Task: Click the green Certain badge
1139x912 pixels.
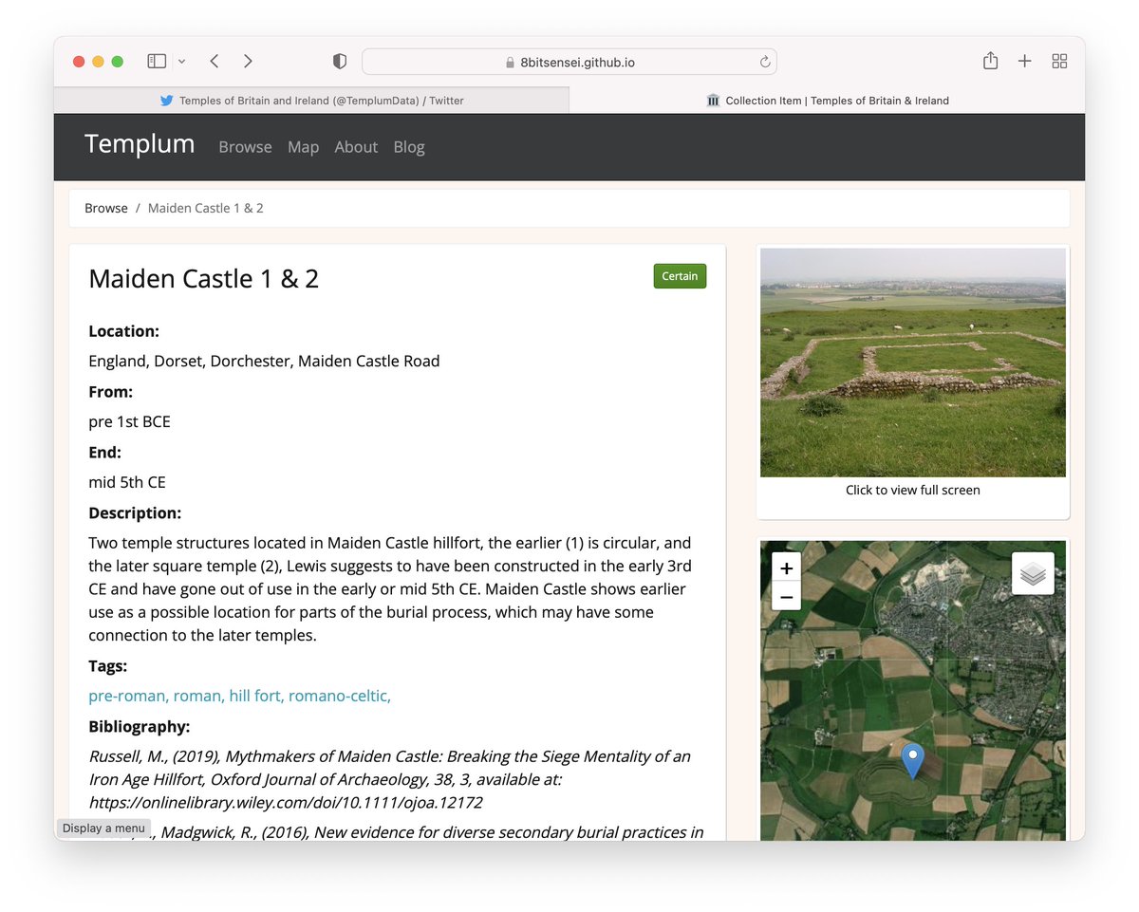Action: point(680,276)
